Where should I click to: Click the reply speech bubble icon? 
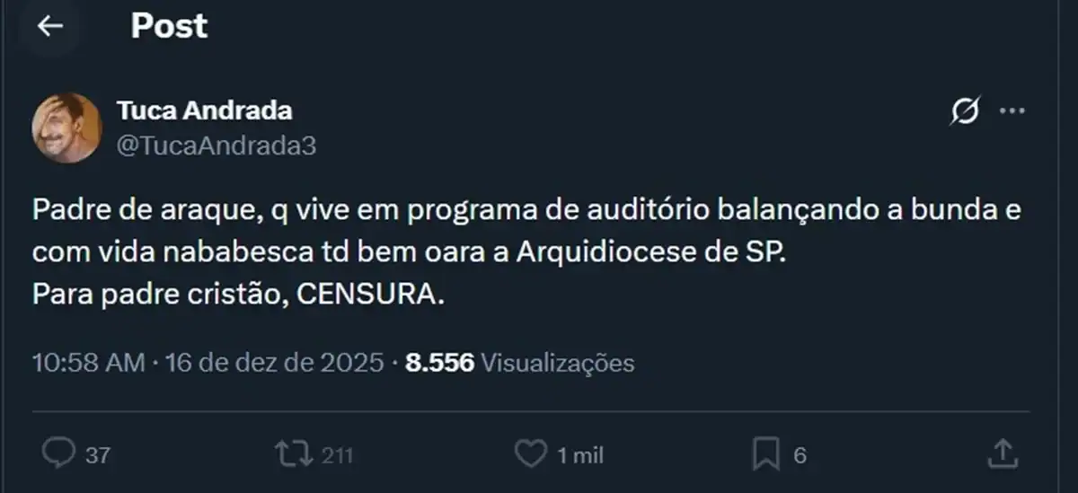[58, 454]
